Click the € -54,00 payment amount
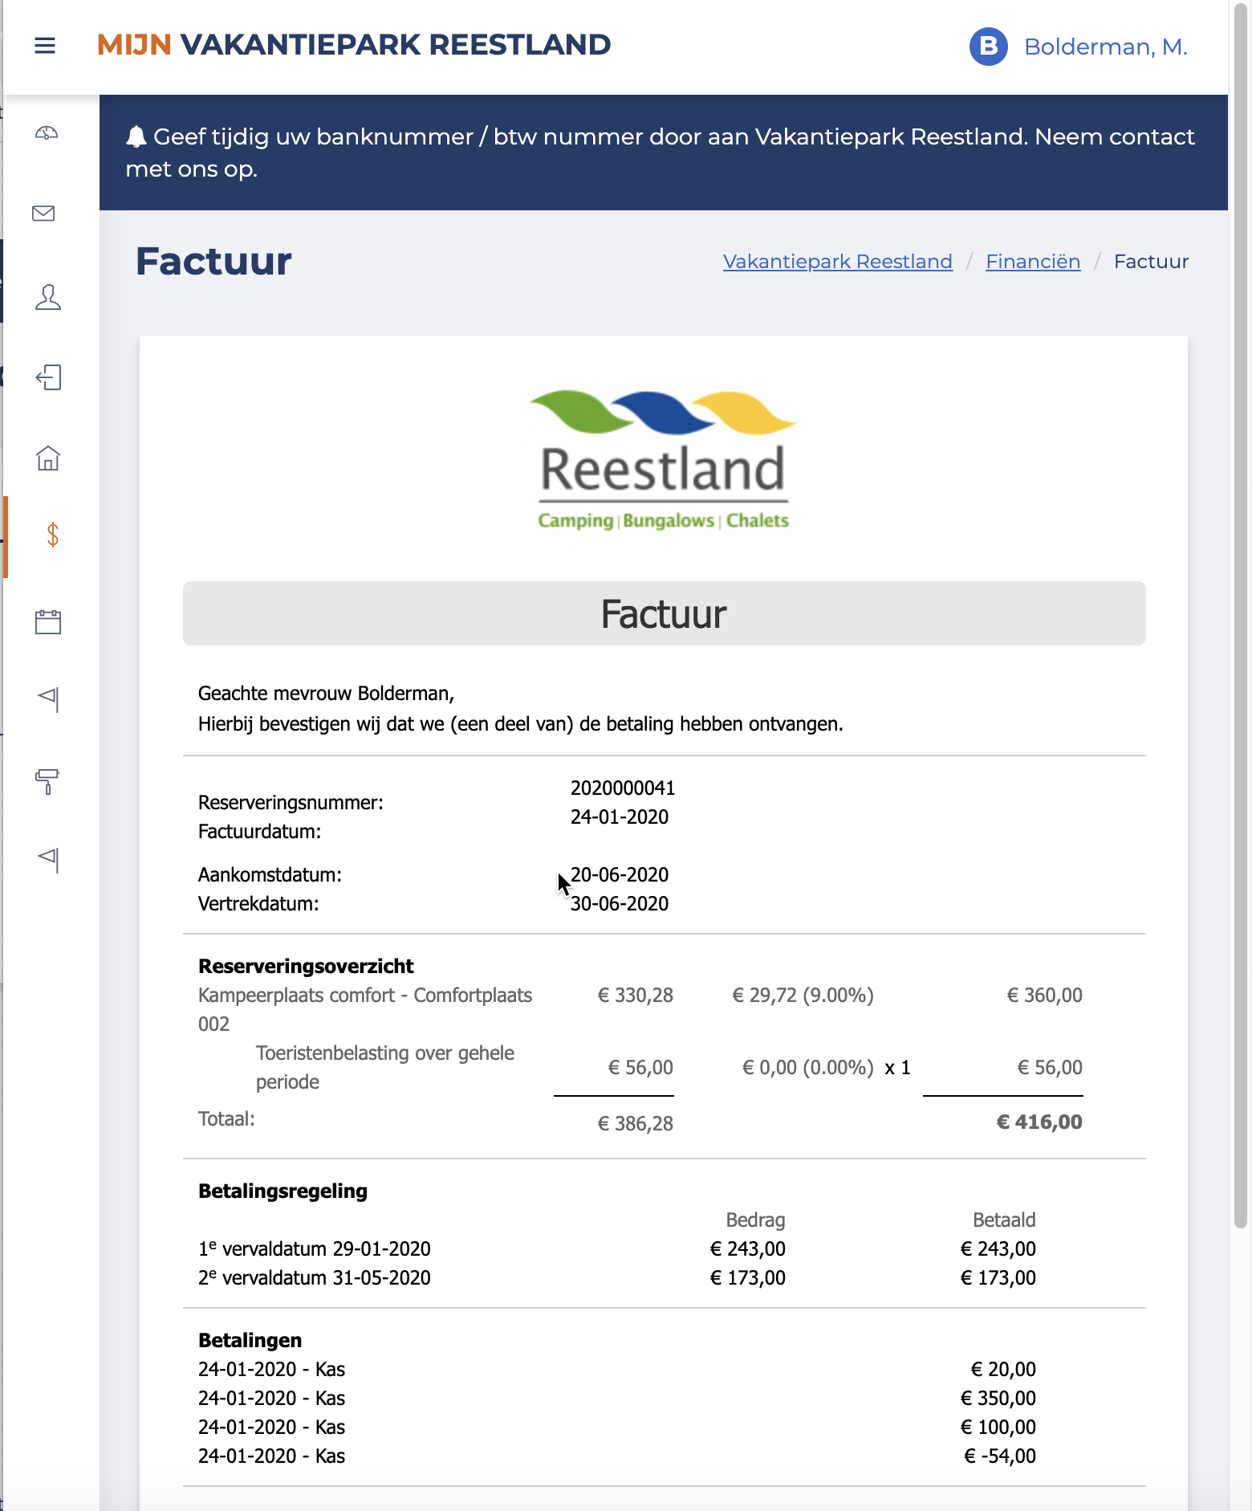 point(1000,1456)
